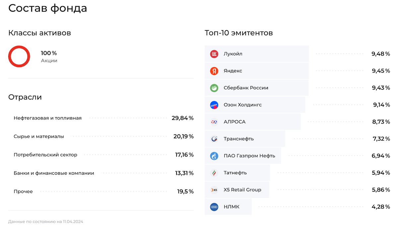This screenshot has height=227, width=398.
Task: Click the Yandex logo icon
Action: (214, 71)
